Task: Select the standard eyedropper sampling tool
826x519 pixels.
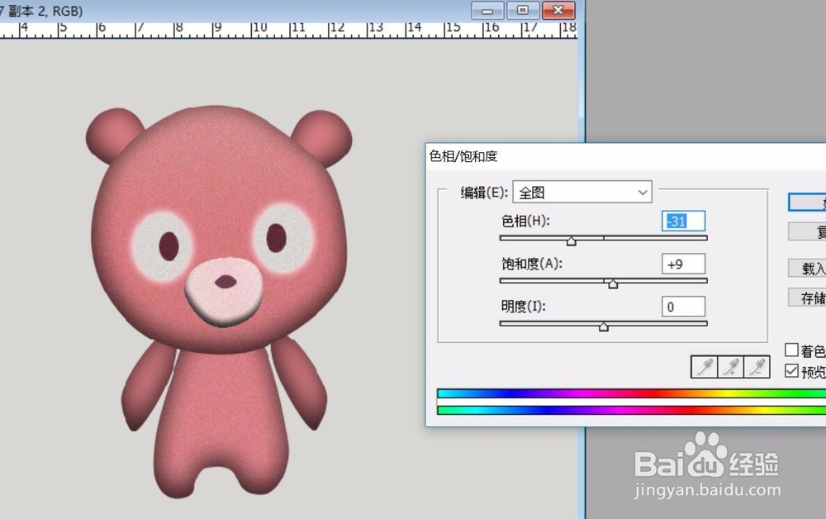Action: pyautogui.click(x=704, y=366)
